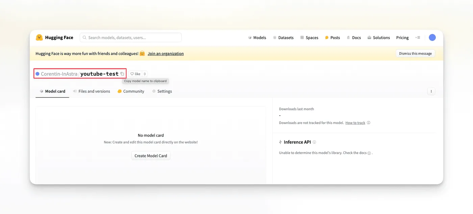Click the Inference API lightning icon
This screenshot has width=473, height=214.
(x=280, y=142)
